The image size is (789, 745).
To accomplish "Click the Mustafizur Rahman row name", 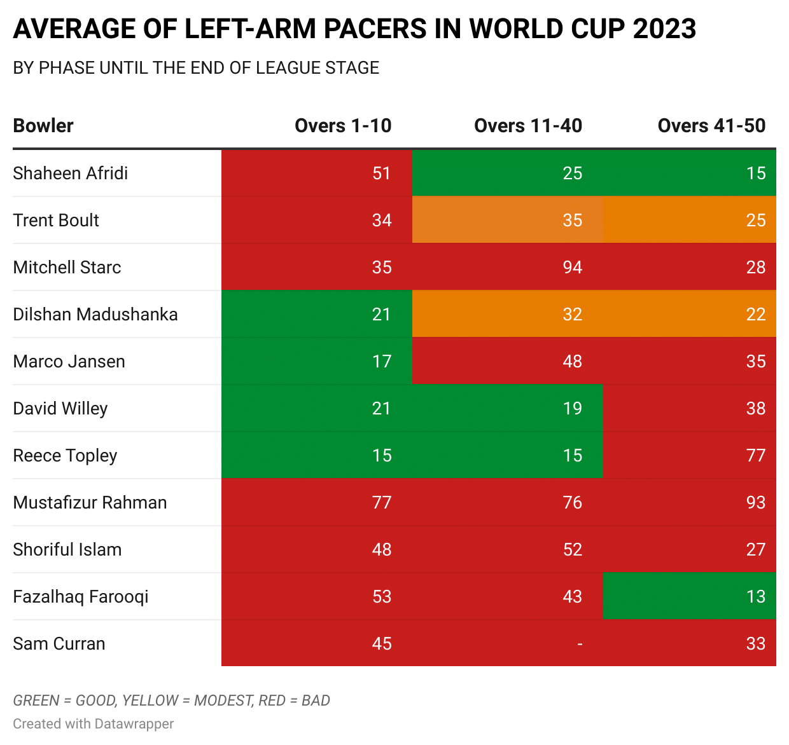I will (90, 502).
